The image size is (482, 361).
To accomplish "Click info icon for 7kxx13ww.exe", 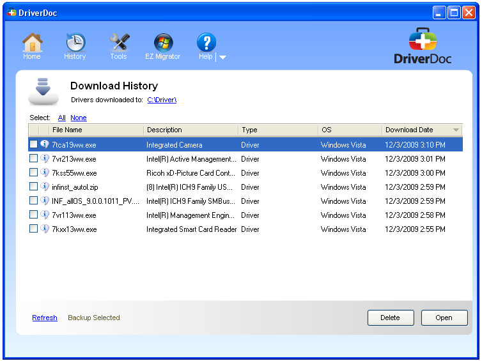I will tap(45, 229).
